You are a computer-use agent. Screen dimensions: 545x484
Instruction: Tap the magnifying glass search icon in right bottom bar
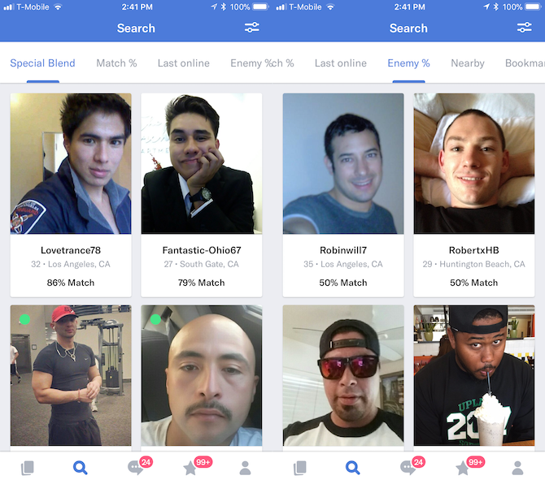tap(352, 468)
